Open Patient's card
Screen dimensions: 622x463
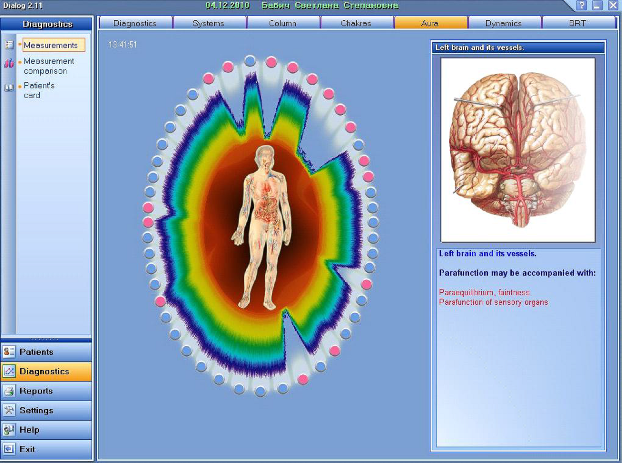(x=39, y=90)
